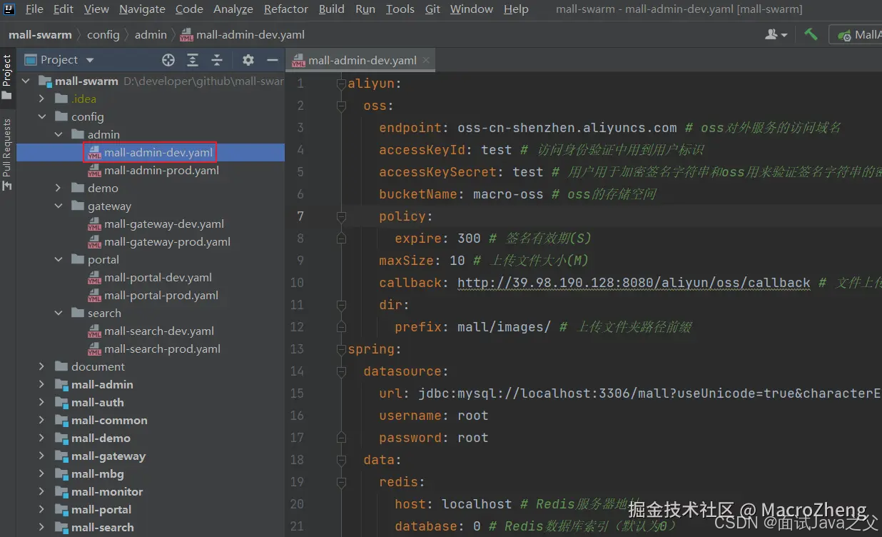882x537 pixels.
Task: Open the View menu
Action: [x=96, y=9]
